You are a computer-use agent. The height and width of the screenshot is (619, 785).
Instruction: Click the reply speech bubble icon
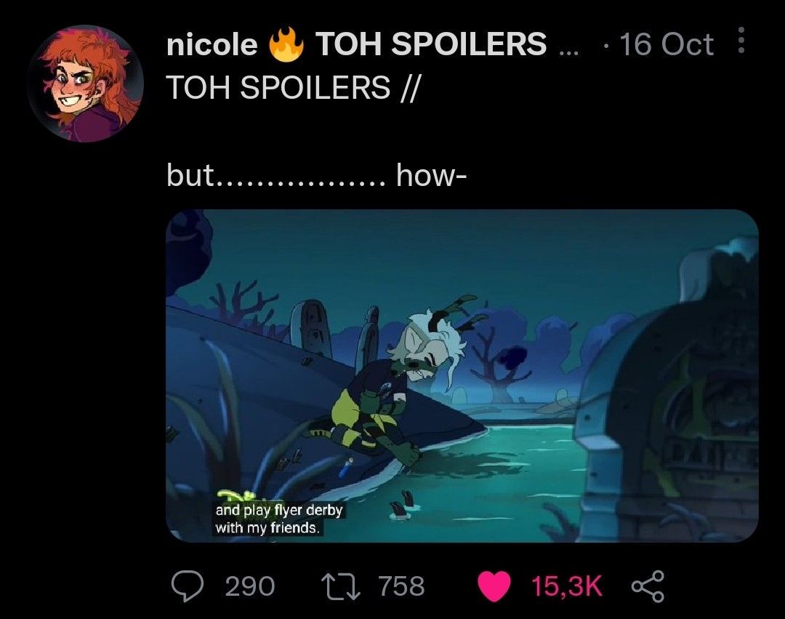tap(188, 586)
